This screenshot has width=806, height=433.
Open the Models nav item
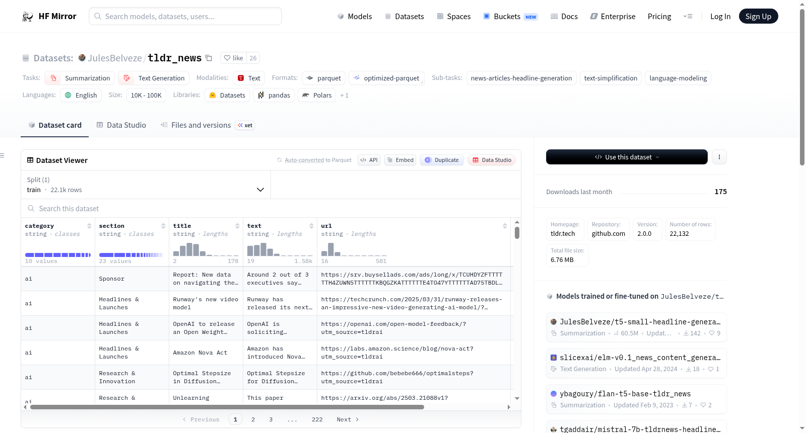click(355, 17)
